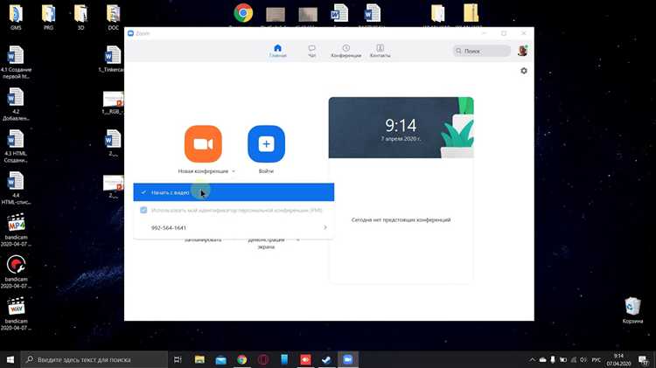Open the Mail app on the taskbar
Screen dimensions: 656x368
click(x=221, y=359)
